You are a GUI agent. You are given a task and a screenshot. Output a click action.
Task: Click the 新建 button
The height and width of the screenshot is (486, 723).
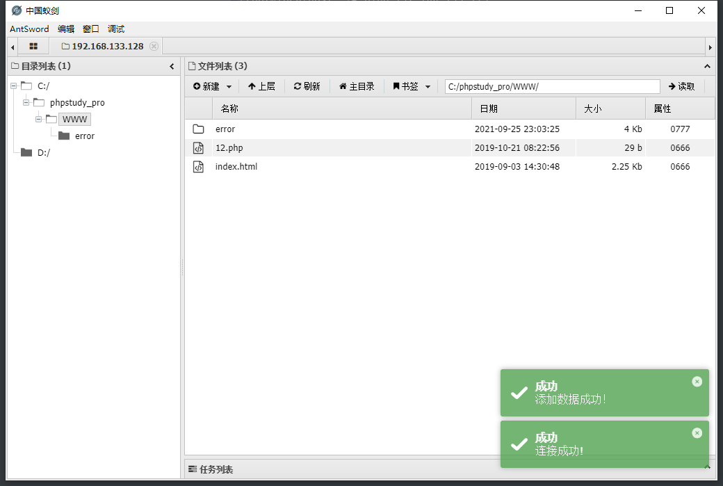point(206,86)
